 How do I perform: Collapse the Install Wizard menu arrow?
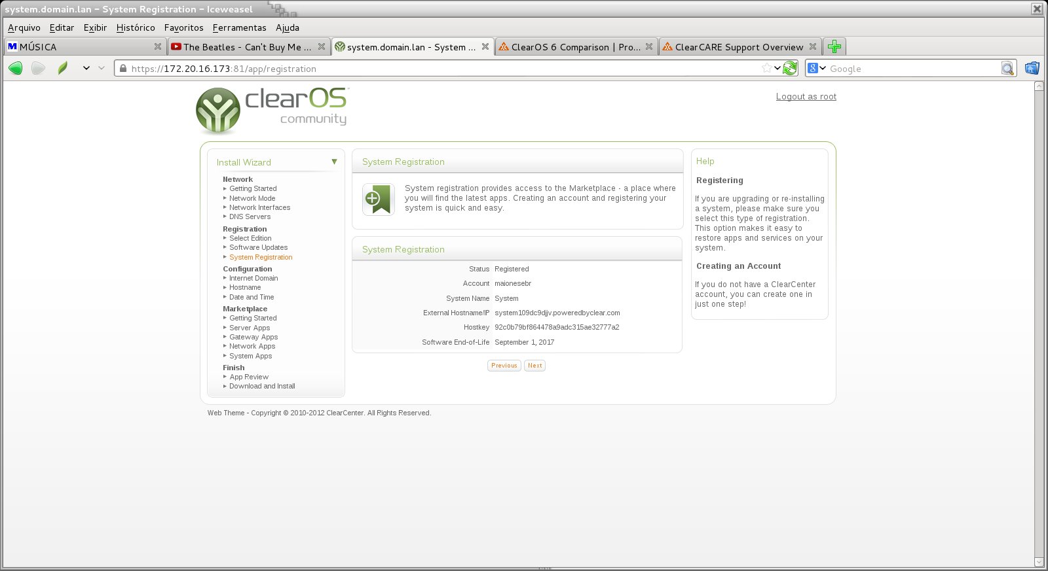334,162
